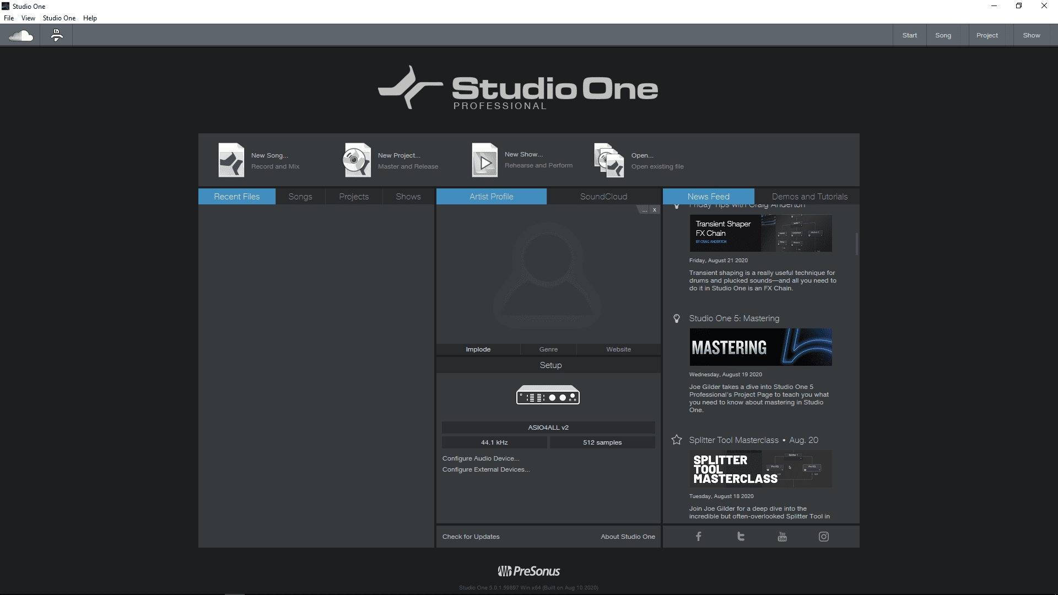This screenshot has height=595, width=1058.
Task: Open the Instagram social icon
Action: tap(824, 537)
